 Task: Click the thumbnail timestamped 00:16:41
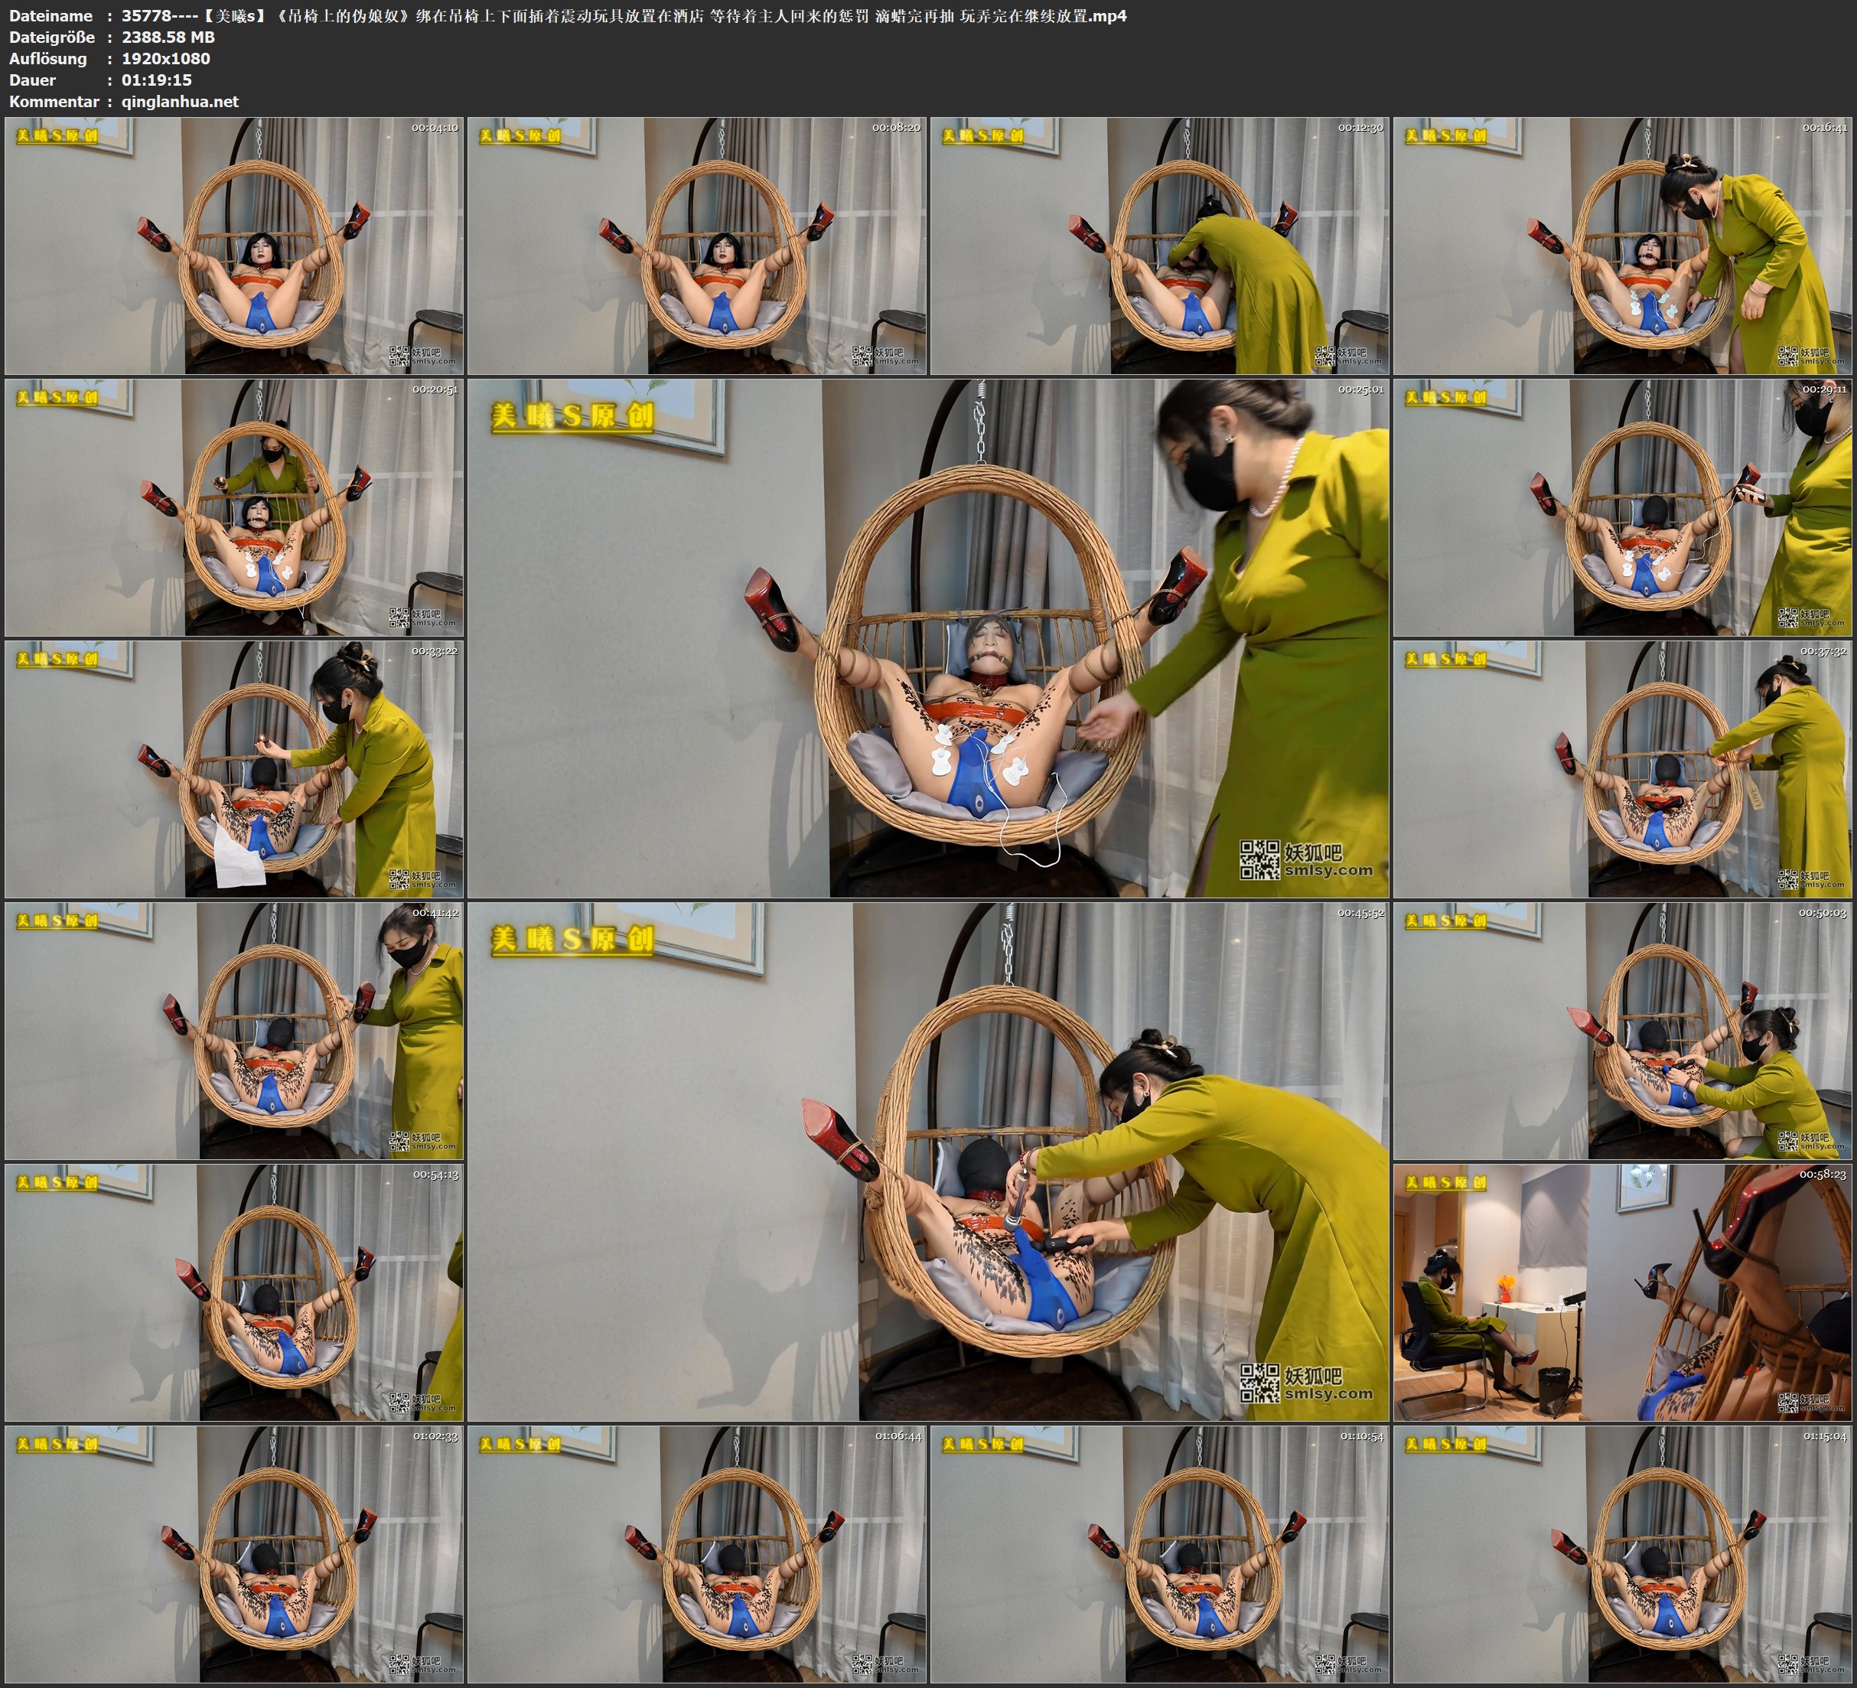click(1621, 245)
